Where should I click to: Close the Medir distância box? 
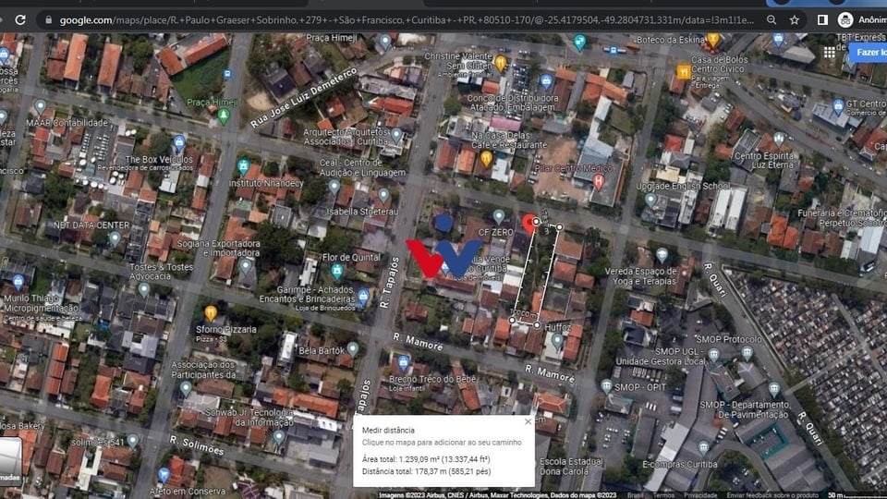click(528, 421)
